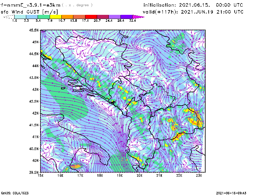Click the '40.5N' latitude label
This screenshot has height=195, width=253.
34,149
